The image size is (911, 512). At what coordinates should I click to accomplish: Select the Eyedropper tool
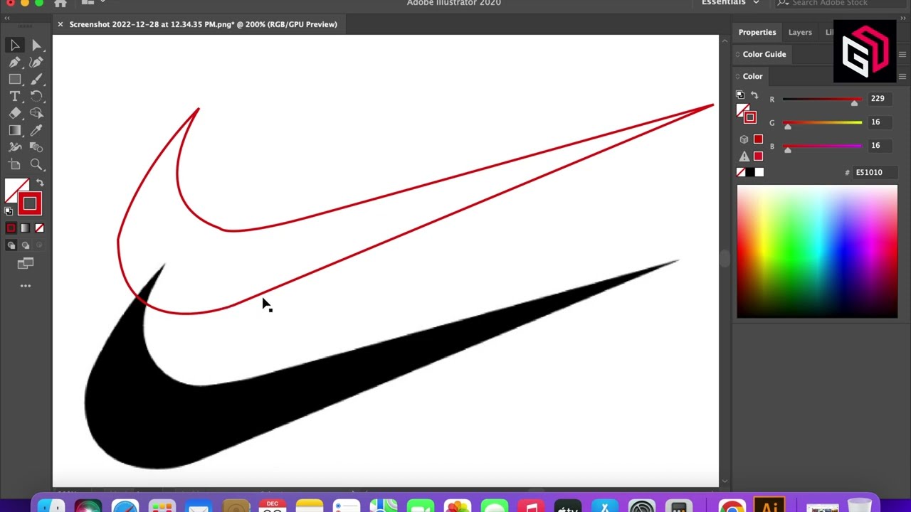coord(36,130)
